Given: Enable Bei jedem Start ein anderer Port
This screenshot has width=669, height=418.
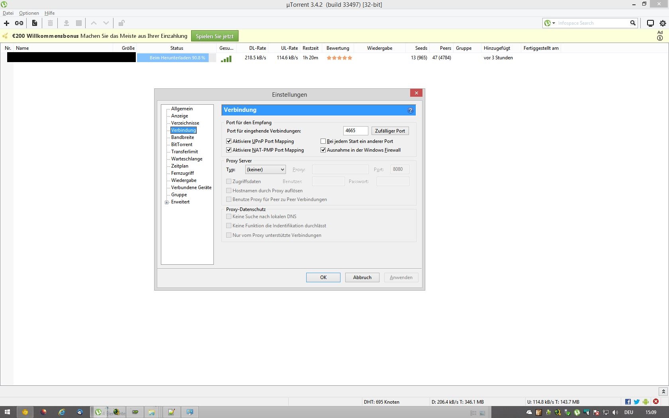Looking at the screenshot, I should 323,141.
